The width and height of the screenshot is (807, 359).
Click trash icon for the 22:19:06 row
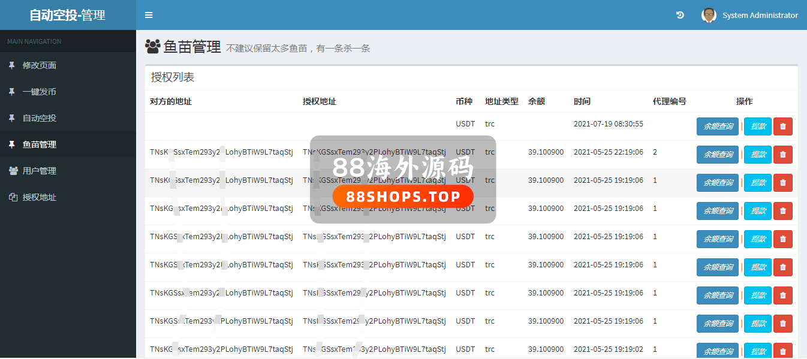coord(782,155)
